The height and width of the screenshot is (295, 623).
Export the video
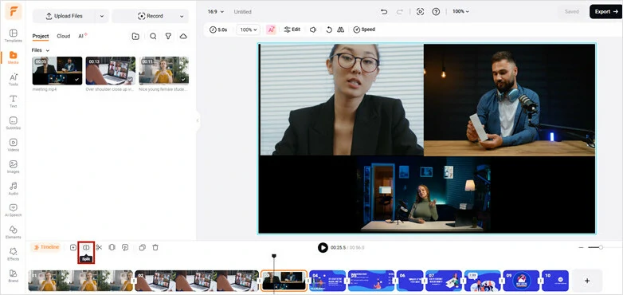pos(605,11)
